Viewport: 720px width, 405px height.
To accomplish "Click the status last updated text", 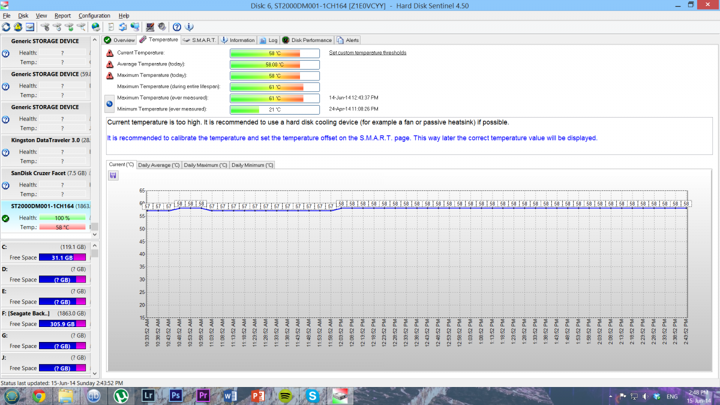I will click(62, 383).
